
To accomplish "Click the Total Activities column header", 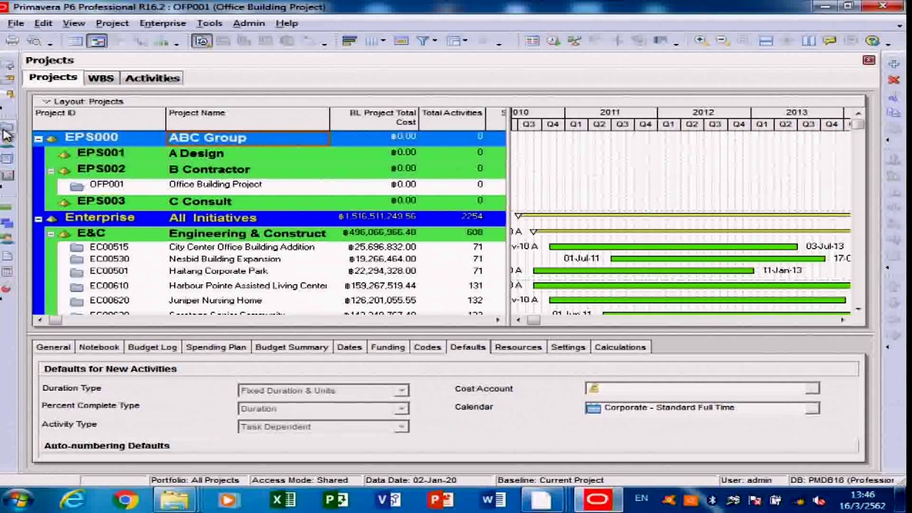I will [452, 118].
